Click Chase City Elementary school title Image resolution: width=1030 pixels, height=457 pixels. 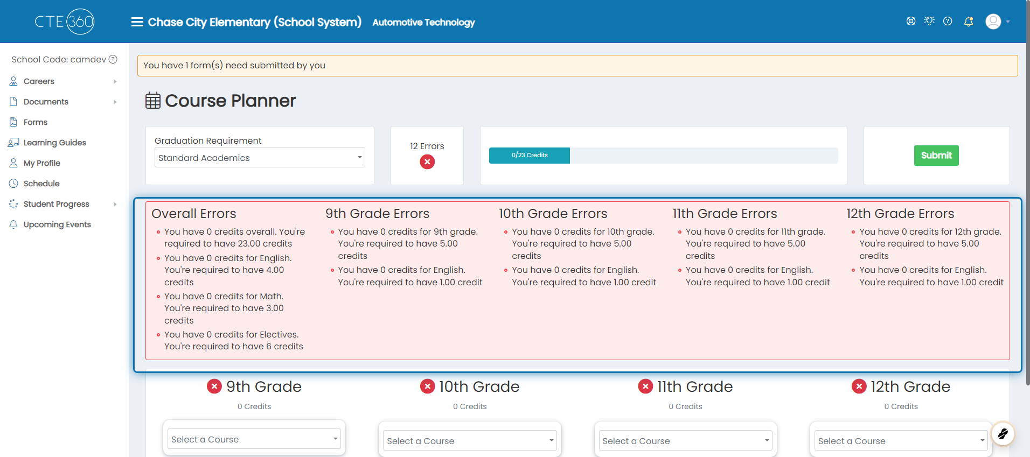[255, 22]
